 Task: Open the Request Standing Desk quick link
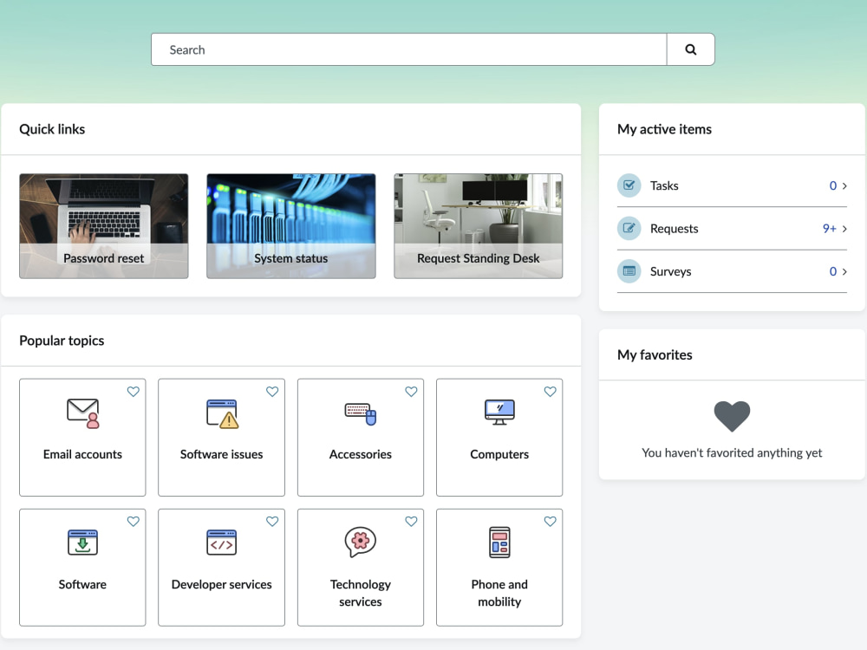click(479, 226)
